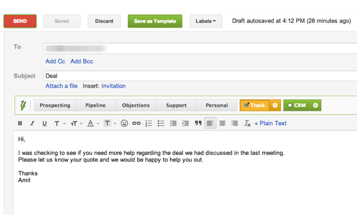Remove text formatting

point(248,123)
